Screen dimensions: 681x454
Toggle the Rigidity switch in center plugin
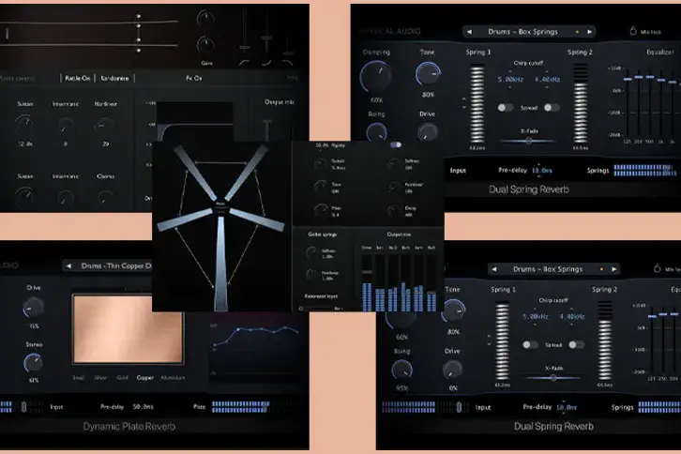coord(396,145)
